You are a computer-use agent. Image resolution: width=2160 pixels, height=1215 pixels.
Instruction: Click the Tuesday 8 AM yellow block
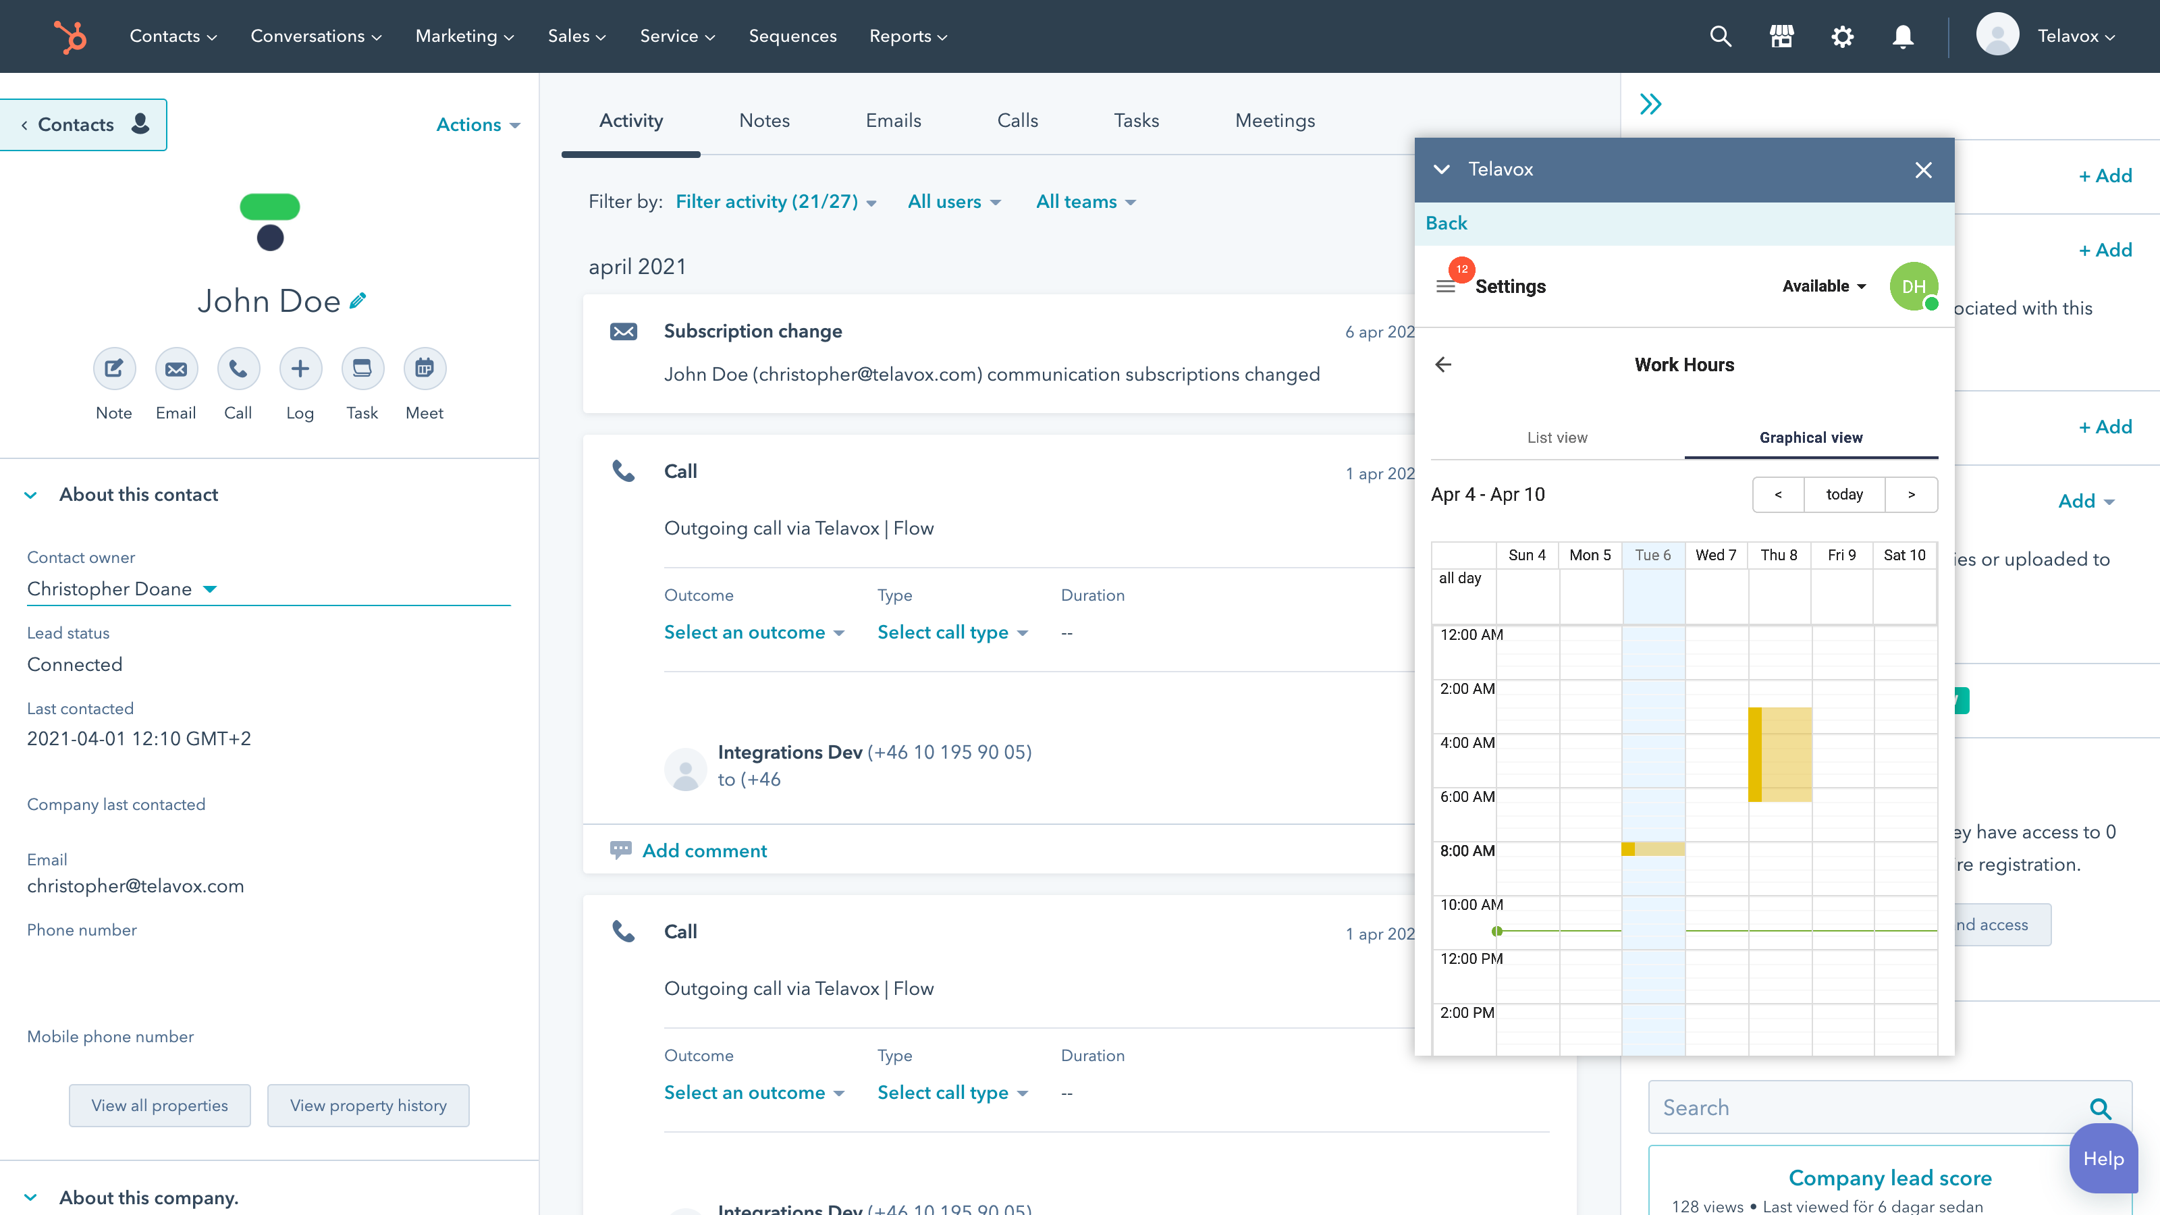pos(1652,849)
